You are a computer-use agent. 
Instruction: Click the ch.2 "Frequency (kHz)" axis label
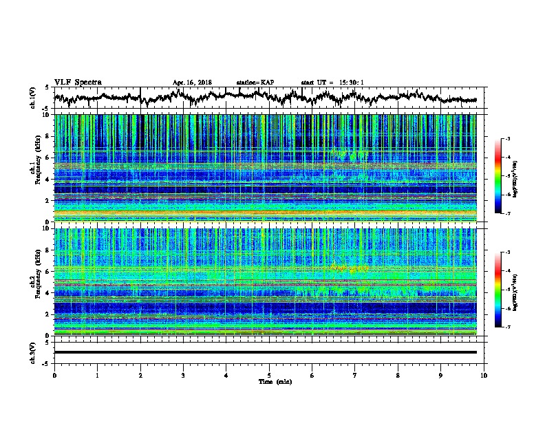pyautogui.click(x=38, y=273)
